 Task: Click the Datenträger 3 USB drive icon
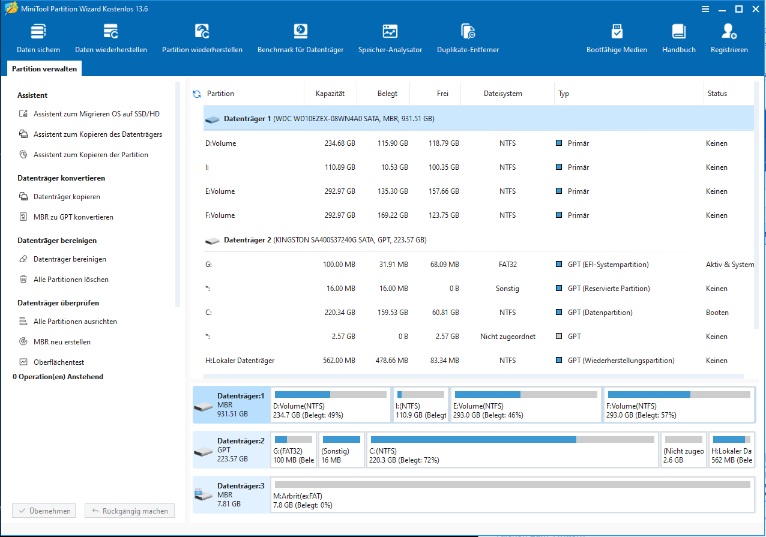click(x=203, y=495)
